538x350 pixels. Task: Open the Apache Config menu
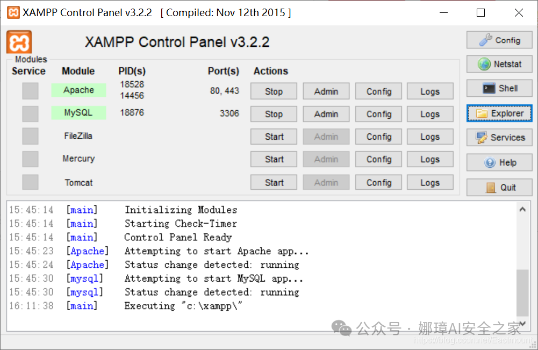point(378,91)
